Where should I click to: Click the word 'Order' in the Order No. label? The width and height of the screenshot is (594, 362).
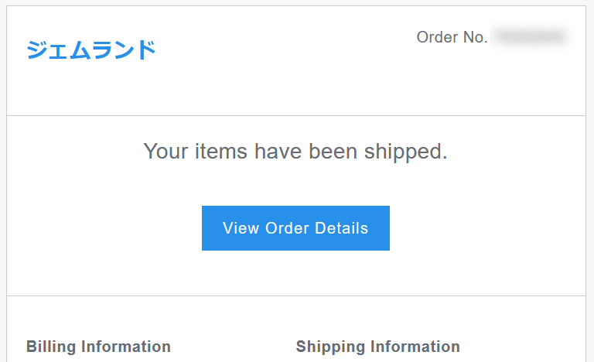437,37
